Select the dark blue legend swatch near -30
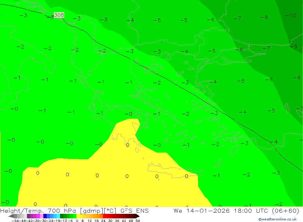303x222 pixels. tap(45, 216)
